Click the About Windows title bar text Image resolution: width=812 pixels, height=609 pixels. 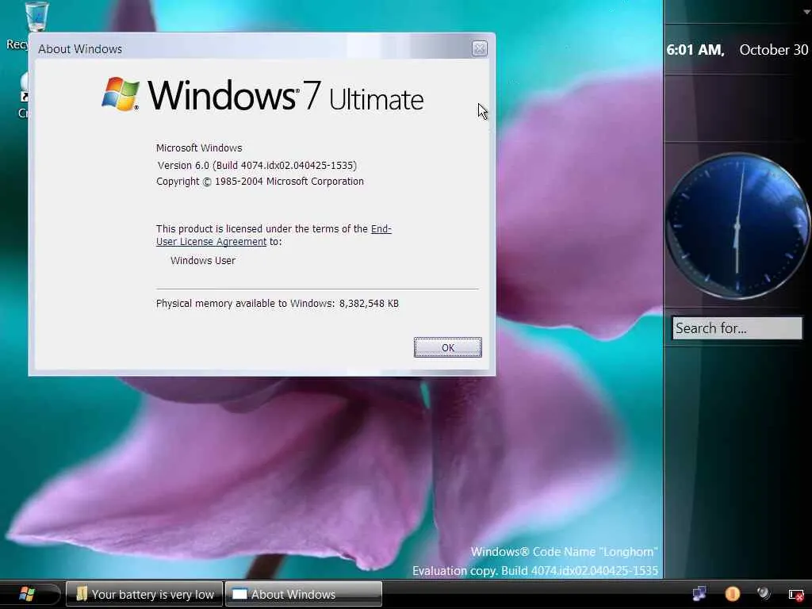point(80,48)
